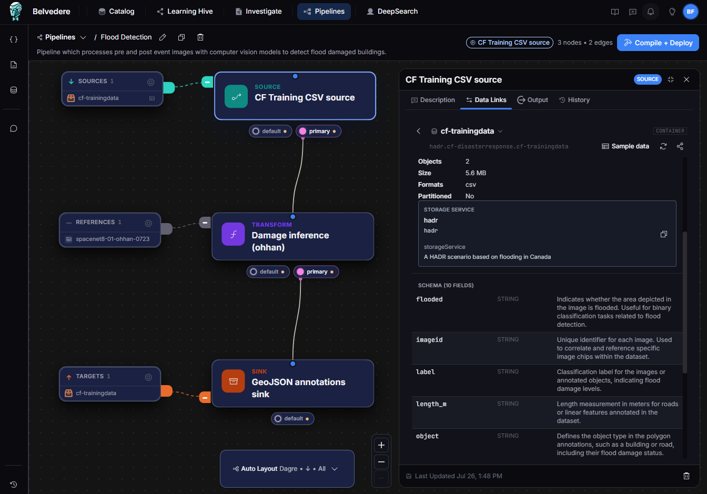The image size is (707, 494).
Task: Open SOURCES panel settings gear
Action: pyautogui.click(x=150, y=82)
